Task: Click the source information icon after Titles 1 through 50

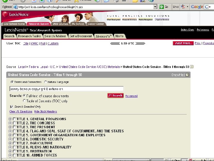Action: click(x=192, y=67)
